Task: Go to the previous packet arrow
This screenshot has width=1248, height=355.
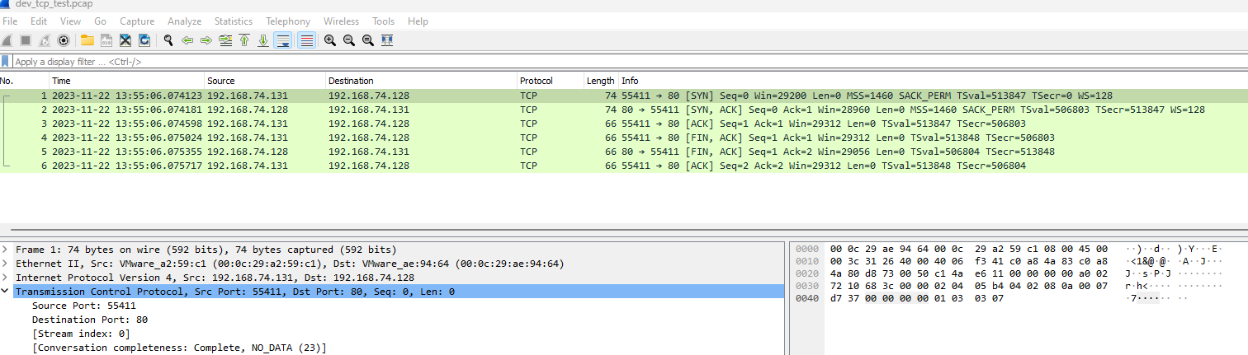Action: point(187,40)
